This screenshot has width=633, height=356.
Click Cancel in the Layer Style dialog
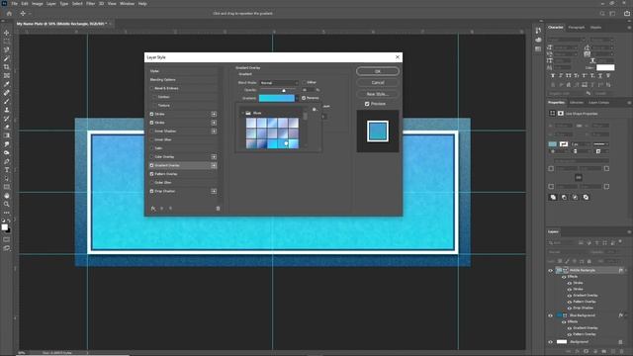[x=378, y=83]
